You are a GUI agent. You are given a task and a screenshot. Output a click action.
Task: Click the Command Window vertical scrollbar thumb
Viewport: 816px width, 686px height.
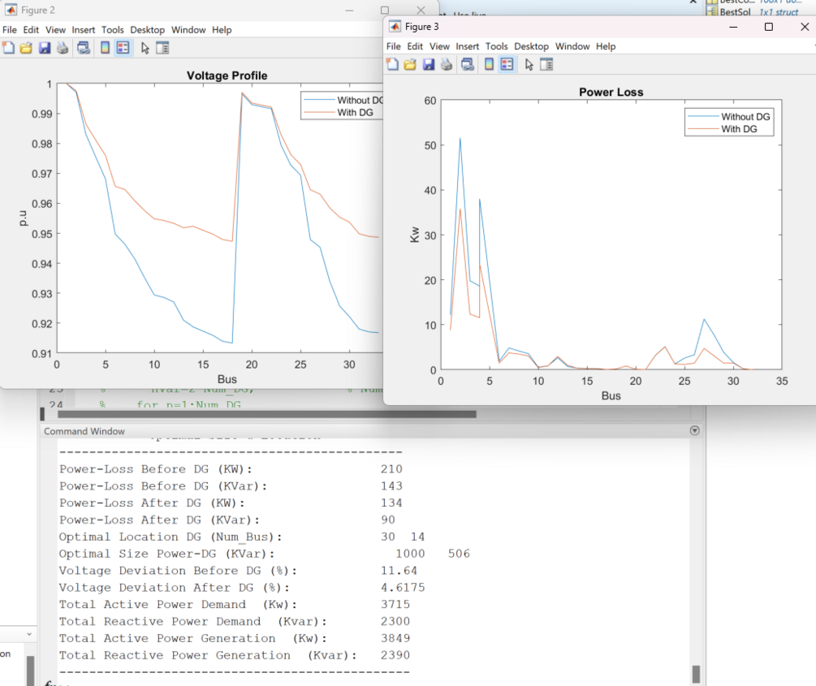click(x=696, y=674)
